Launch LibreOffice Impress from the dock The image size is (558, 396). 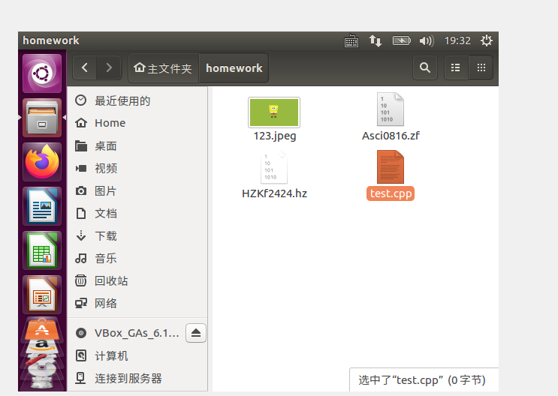42,294
